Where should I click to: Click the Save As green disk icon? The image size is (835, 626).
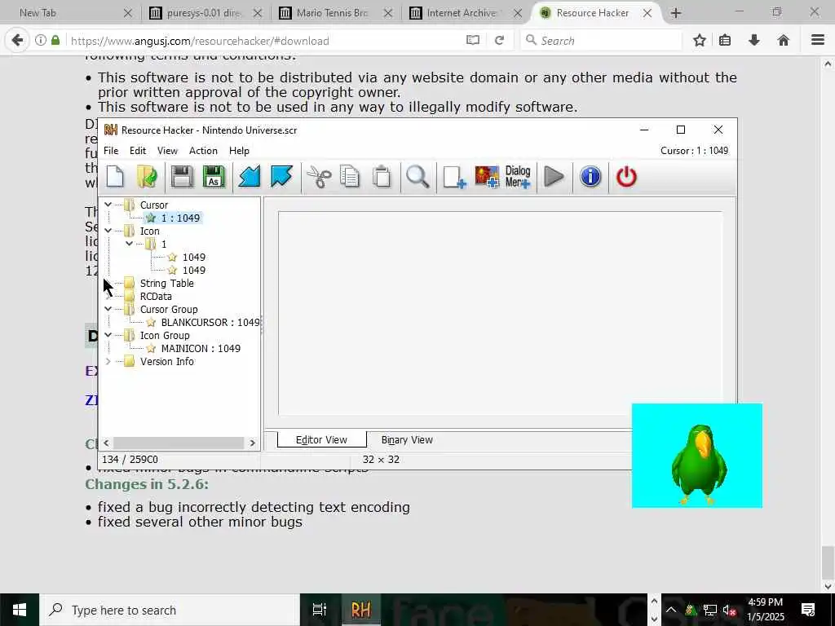[214, 177]
